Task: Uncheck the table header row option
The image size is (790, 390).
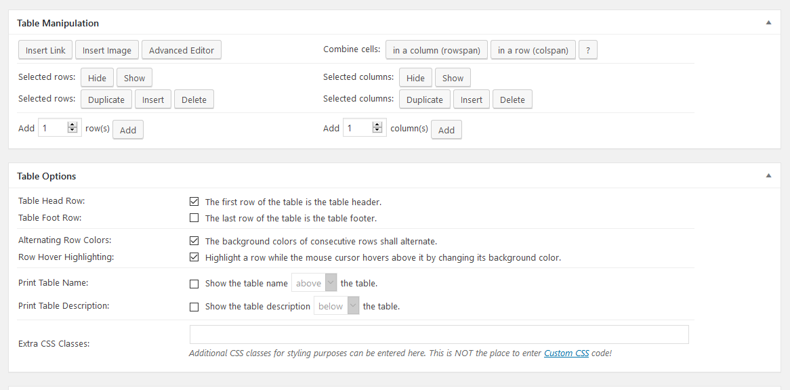Action: tap(194, 201)
